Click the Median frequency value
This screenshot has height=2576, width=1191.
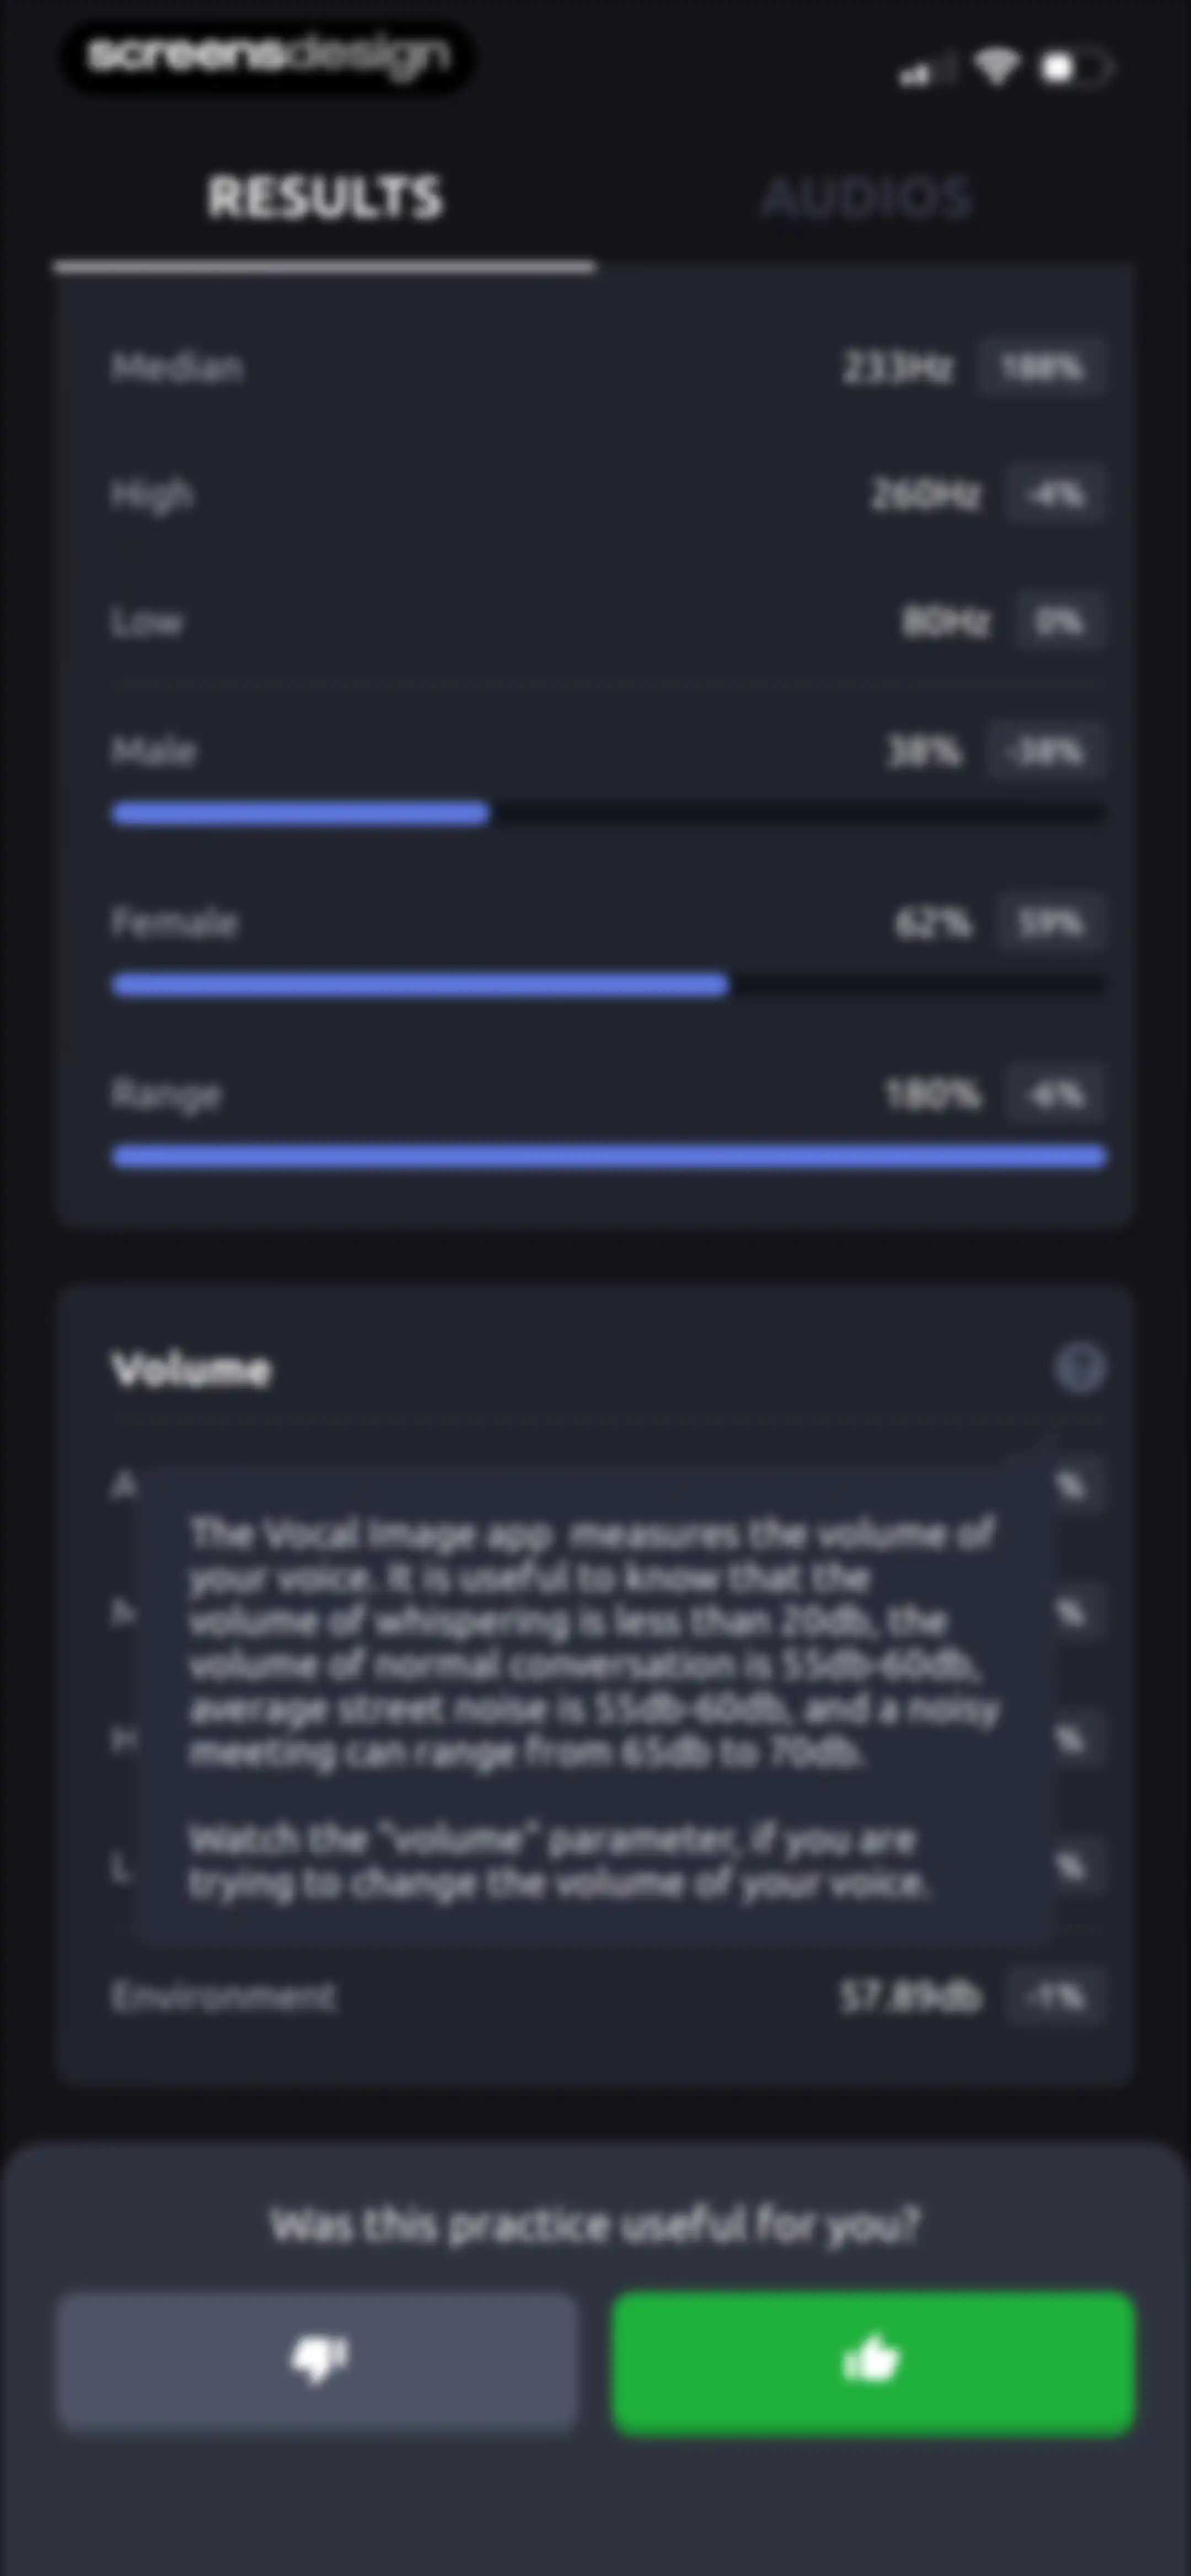coord(897,368)
